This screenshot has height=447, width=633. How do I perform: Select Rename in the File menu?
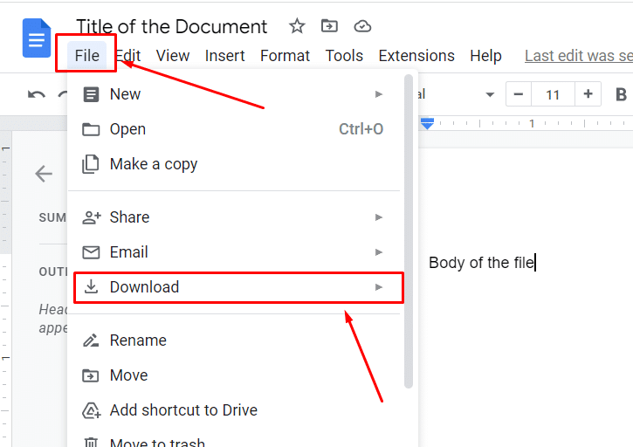point(236,340)
